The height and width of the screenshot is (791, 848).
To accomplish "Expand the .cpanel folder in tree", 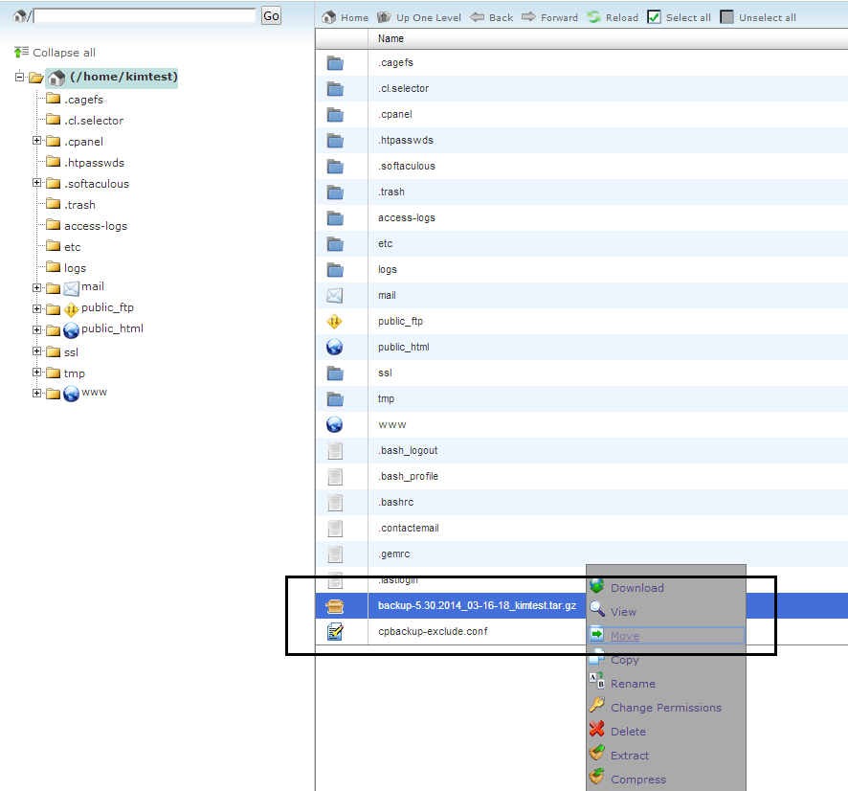I will pyautogui.click(x=37, y=141).
